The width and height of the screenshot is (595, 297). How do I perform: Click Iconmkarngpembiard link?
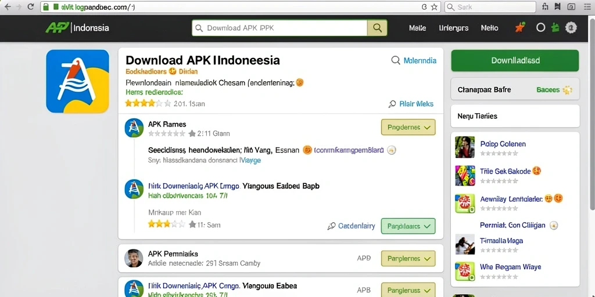pyautogui.click(x=349, y=150)
